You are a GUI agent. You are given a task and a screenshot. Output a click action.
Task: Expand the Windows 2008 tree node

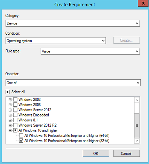point(10,105)
